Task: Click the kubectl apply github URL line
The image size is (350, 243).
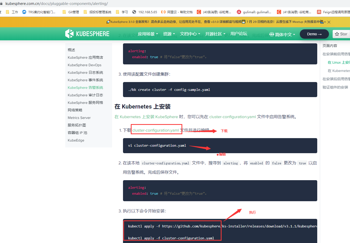Action: pyautogui.click(x=223, y=226)
